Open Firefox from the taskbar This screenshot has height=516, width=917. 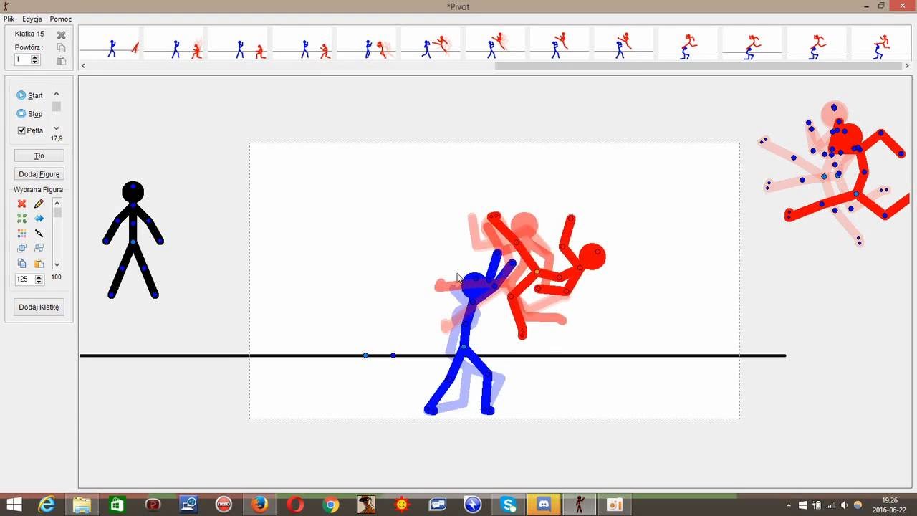click(x=259, y=505)
